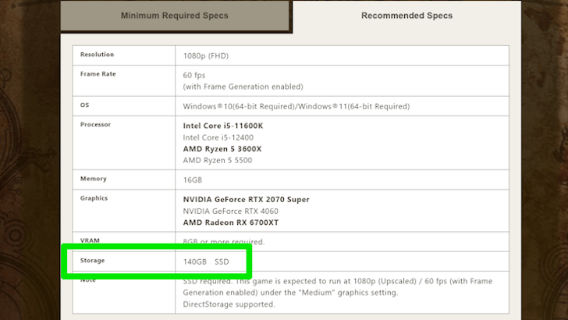Switch to the Minimum Required Specs tab
The height and width of the screenshot is (320, 568).
[x=176, y=16]
